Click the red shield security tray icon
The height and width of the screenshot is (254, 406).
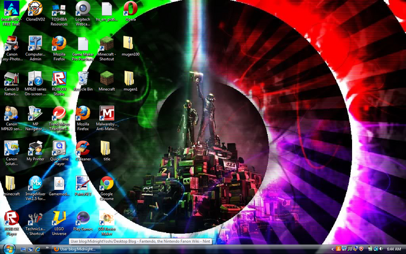(361, 249)
